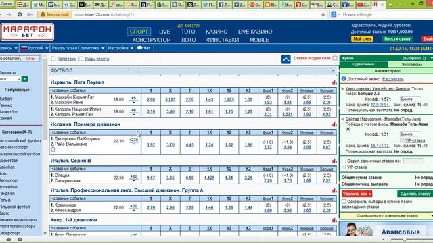Click Сумма field for Бейтар Иерусалим bet
This screenshot has width=433, height=243.
[x=410, y=134]
